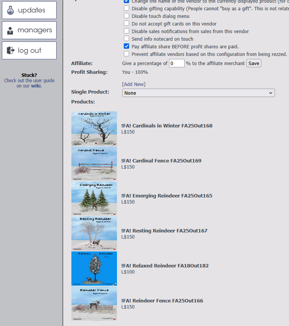
Task: Click the Resting Reindeer product thumbnail
Action: [94, 234]
